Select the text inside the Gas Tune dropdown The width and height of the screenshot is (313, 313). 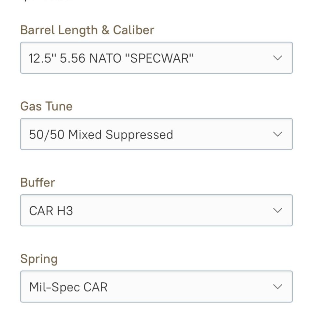click(x=101, y=134)
